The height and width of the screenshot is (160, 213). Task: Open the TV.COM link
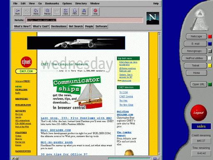point(124,92)
